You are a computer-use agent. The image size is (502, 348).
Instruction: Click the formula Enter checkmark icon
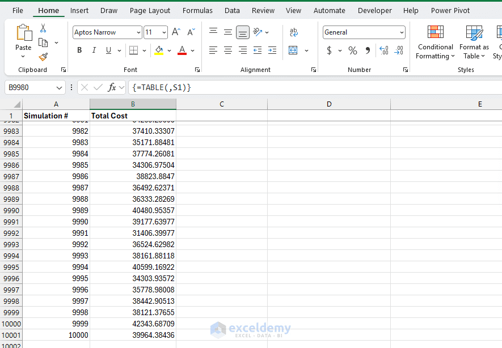[x=98, y=87]
